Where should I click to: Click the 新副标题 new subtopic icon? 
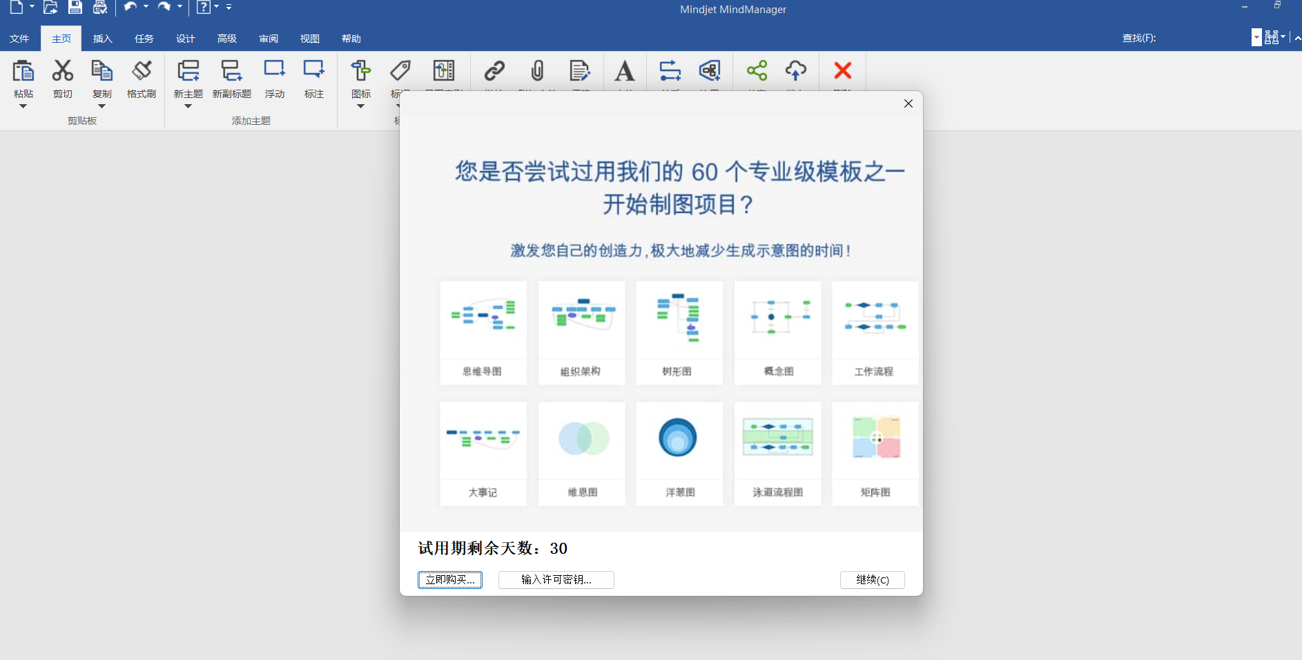[231, 71]
